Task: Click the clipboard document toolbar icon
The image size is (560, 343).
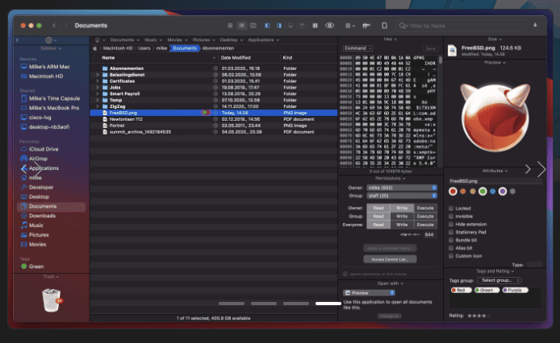Action: pyautogui.click(x=384, y=26)
